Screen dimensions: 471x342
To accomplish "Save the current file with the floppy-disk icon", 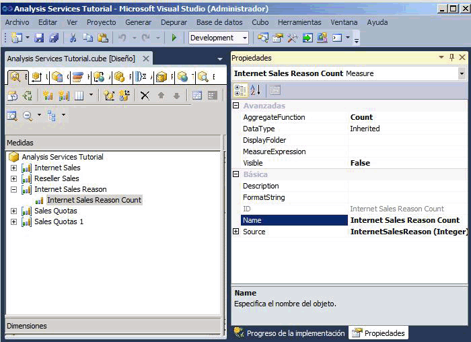I will [x=39, y=38].
